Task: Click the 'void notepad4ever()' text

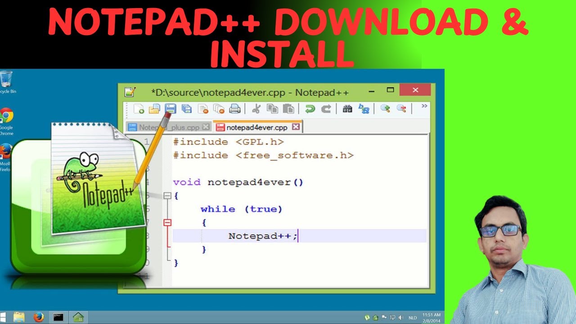Action: (x=238, y=182)
